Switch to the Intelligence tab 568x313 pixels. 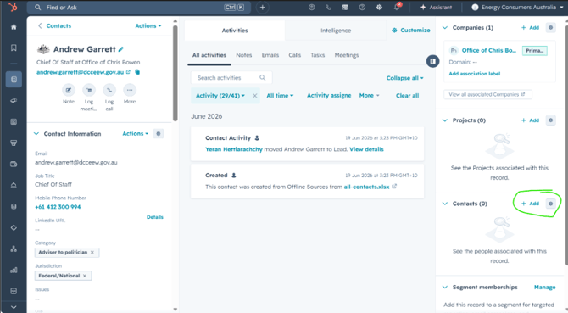(x=336, y=31)
